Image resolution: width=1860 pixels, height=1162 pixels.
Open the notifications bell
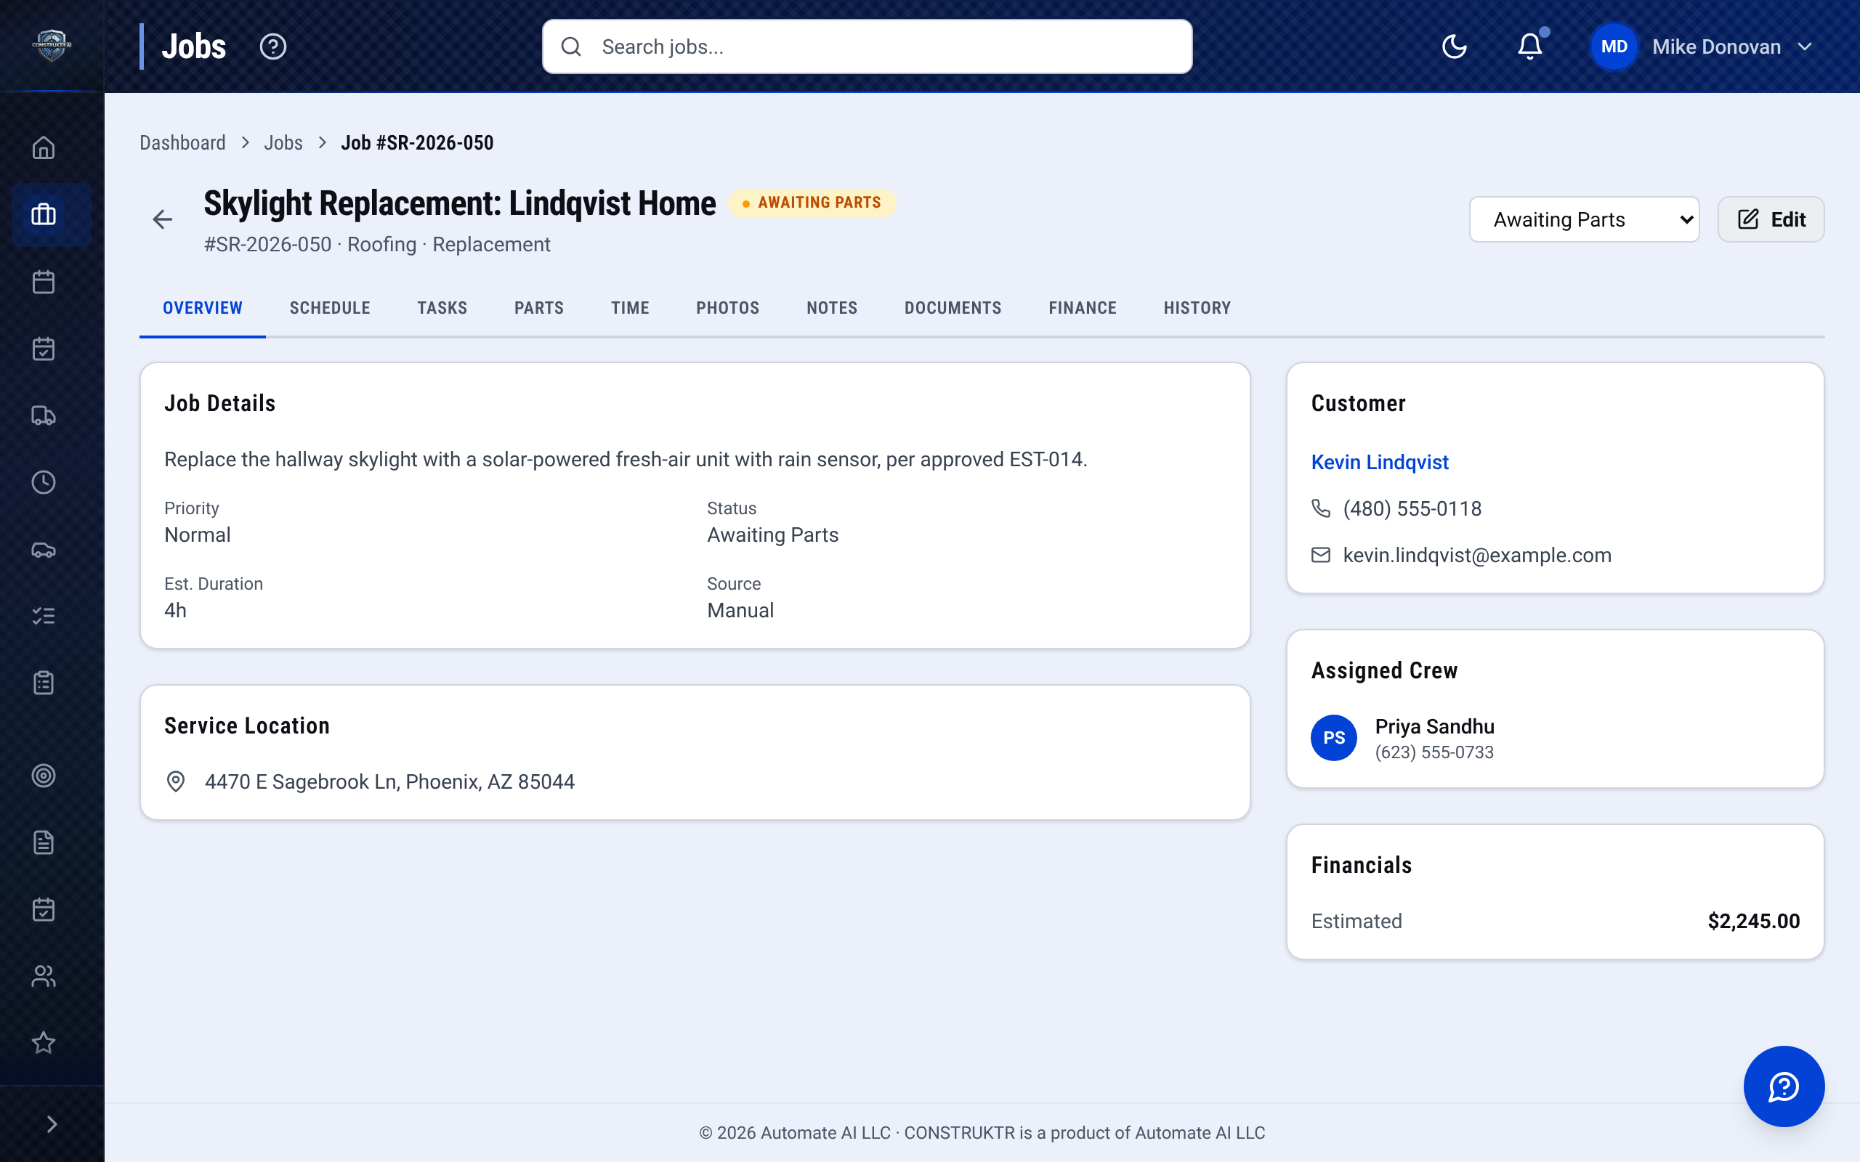coord(1530,47)
